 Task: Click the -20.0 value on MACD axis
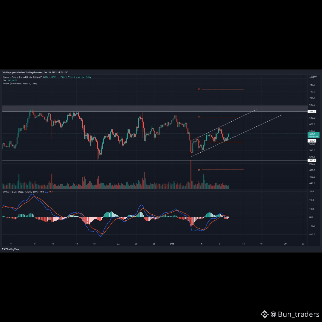(x=312, y=235)
